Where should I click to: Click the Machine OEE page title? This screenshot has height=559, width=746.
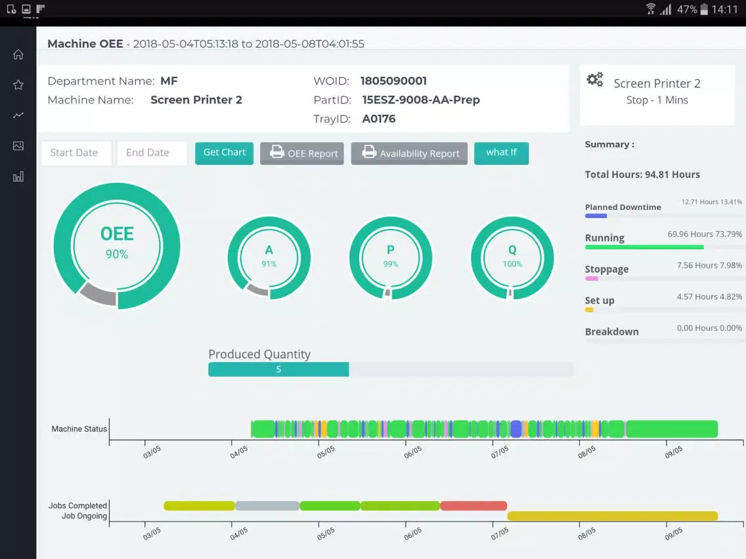coord(85,44)
